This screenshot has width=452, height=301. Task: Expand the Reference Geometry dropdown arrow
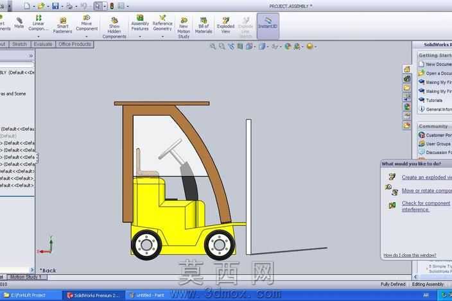tap(162, 37)
